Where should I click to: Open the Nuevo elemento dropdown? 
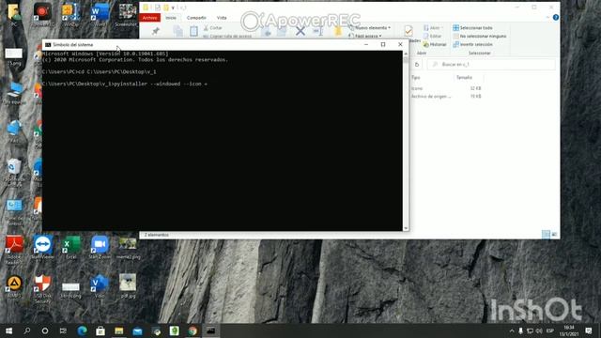pyautogui.click(x=370, y=28)
